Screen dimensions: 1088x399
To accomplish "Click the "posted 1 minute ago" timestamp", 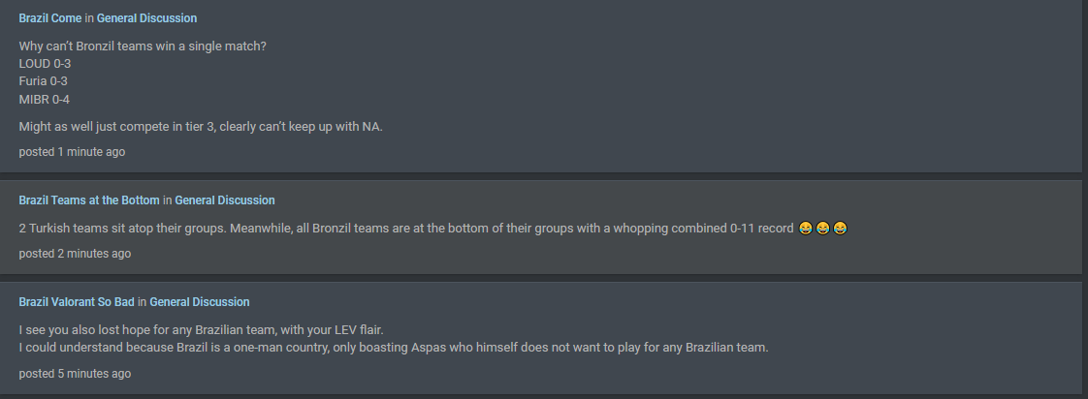I will click(72, 152).
